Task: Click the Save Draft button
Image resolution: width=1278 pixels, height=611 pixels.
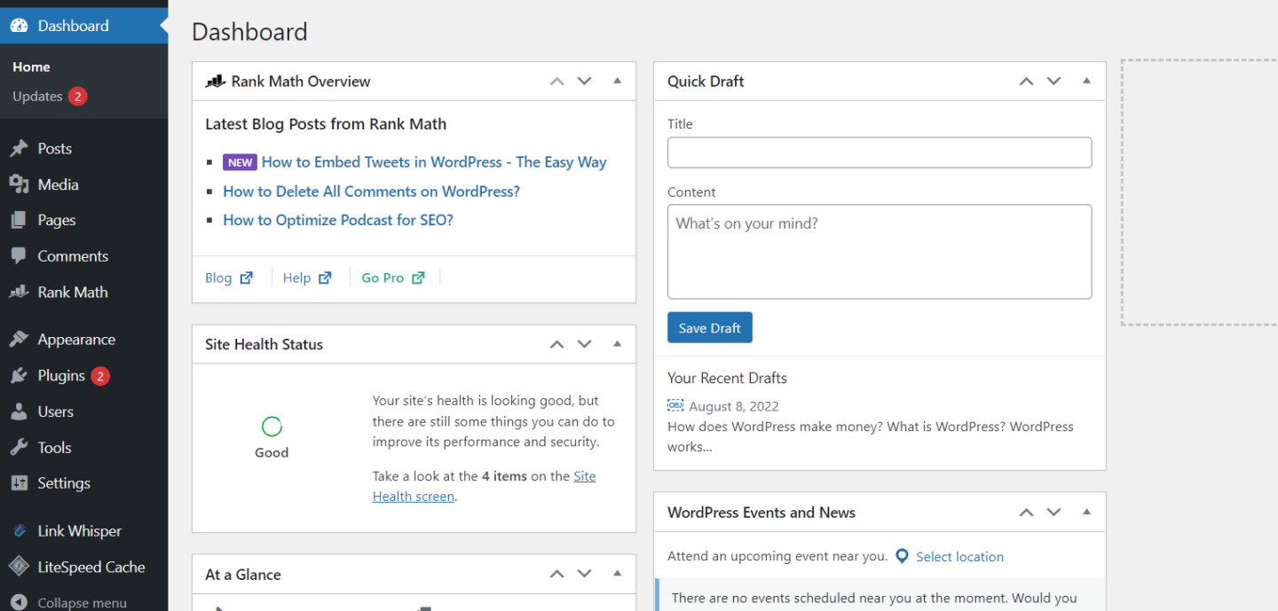Action: click(x=710, y=327)
